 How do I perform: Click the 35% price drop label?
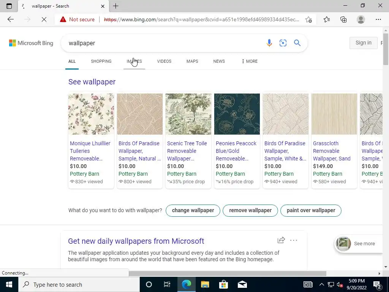186,181
